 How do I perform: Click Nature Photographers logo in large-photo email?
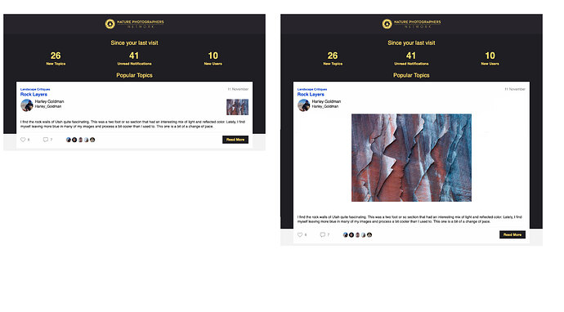pos(411,24)
